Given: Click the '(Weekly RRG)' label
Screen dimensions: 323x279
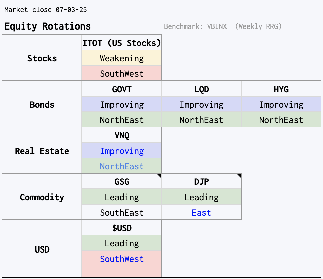Looking at the screenshot, I should [x=258, y=26].
